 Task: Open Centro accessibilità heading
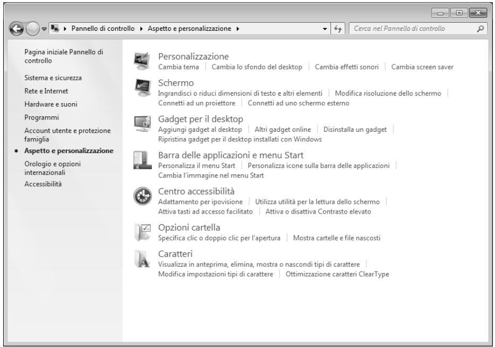point(197,191)
